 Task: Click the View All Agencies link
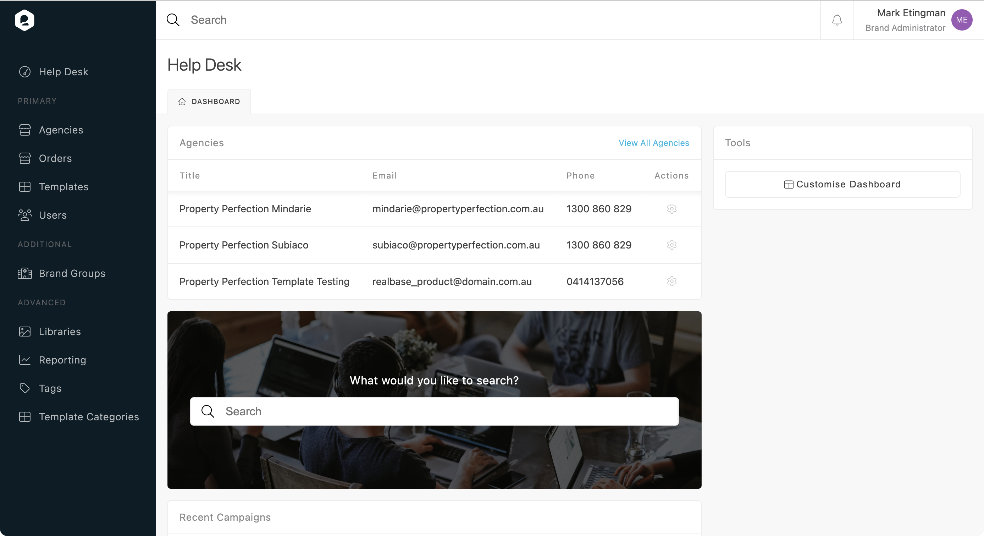click(x=654, y=143)
